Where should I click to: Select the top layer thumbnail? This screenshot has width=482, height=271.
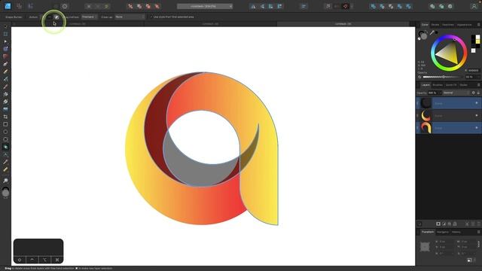pyautogui.click(x=426, y=103)
